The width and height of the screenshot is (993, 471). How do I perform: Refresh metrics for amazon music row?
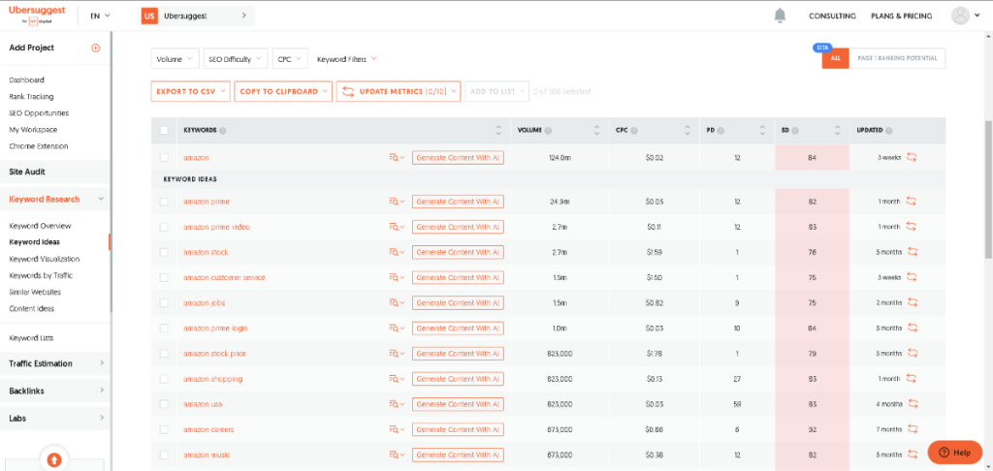[x=913, y=455]
